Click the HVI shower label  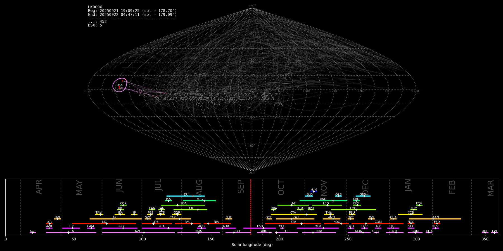tap(57, 218)
